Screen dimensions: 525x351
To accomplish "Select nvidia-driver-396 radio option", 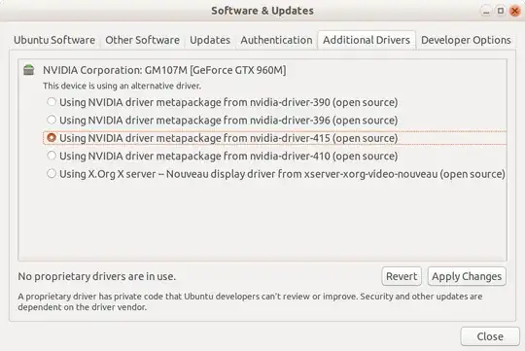I will pyautogui.click(x=52, y=120).
